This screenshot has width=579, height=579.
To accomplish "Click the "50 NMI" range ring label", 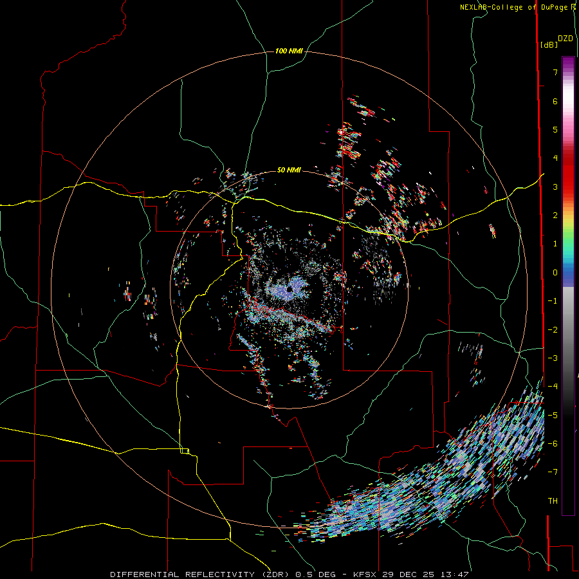I will [x=289, y=170].
